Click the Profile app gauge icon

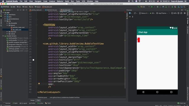pos(163,7)
